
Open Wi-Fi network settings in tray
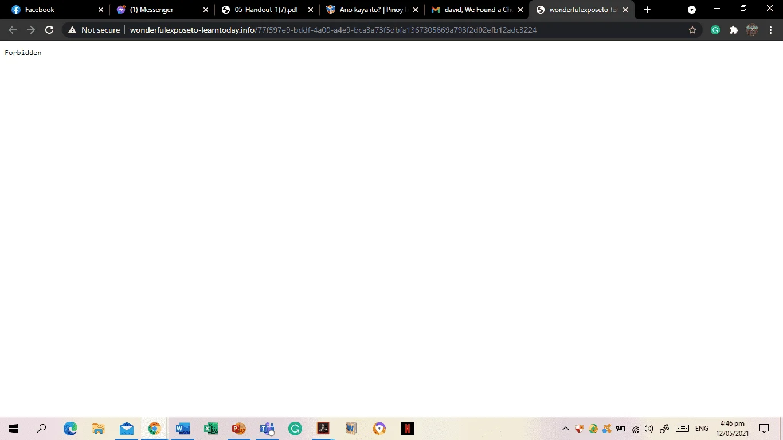(635, 429)
